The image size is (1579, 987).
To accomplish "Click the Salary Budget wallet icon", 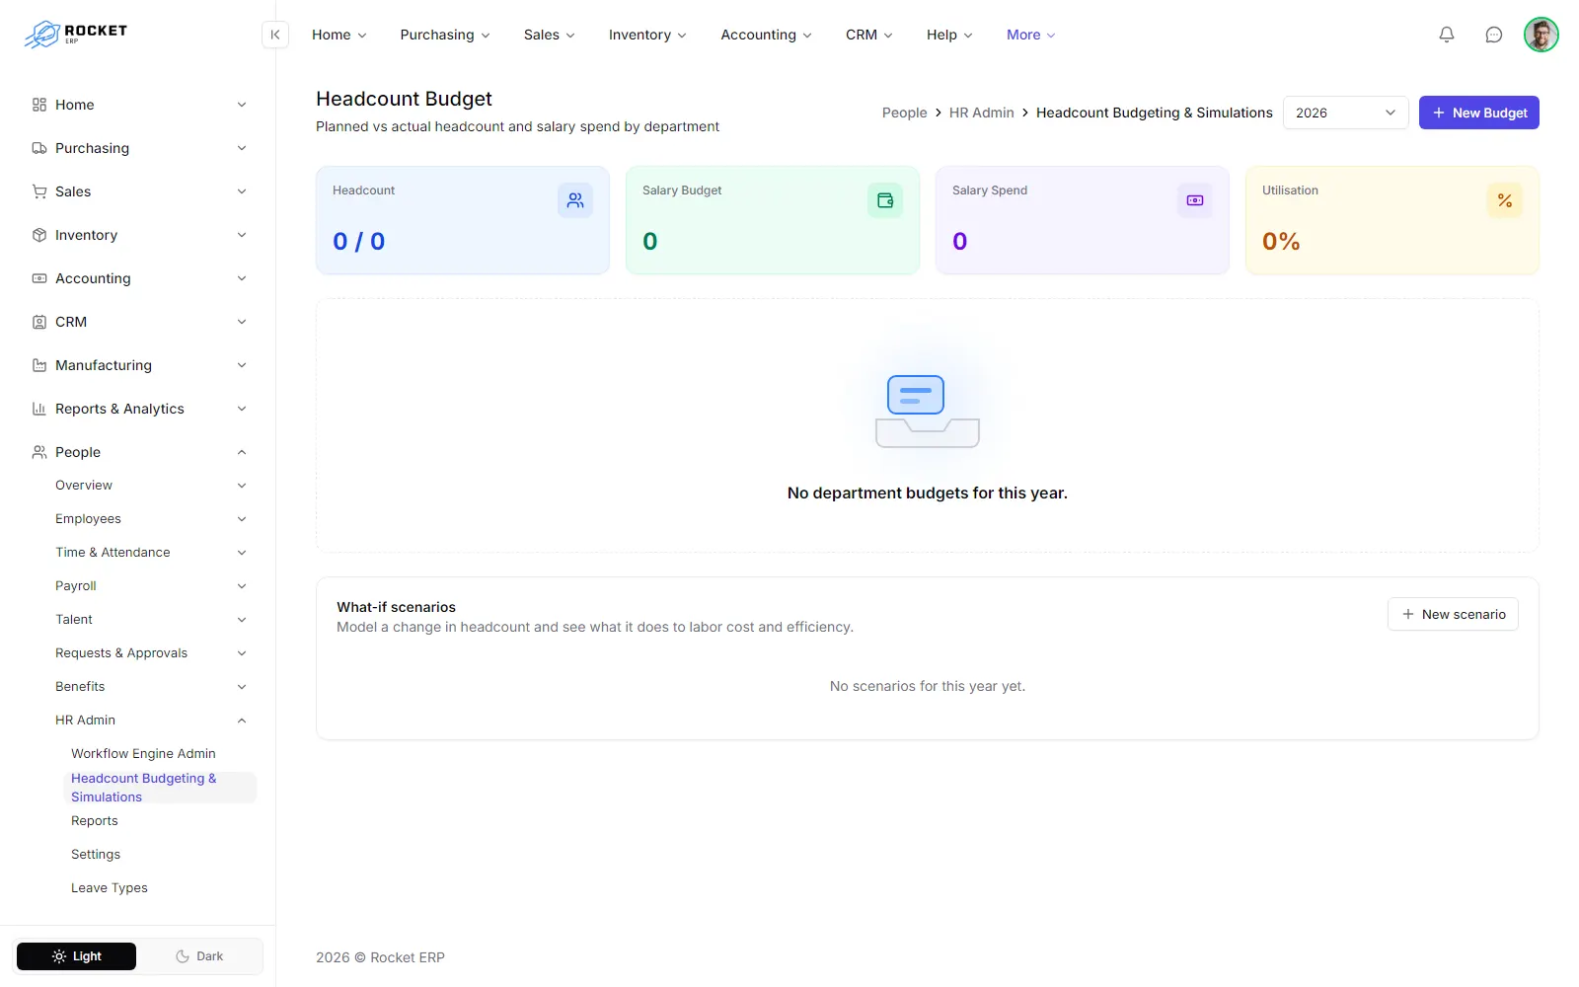I will pos(885,200).
